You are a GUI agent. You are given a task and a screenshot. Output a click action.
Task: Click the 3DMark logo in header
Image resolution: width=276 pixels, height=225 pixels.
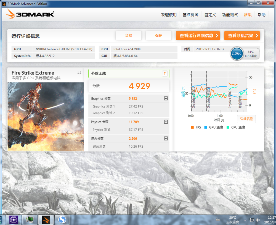[30, 14]
